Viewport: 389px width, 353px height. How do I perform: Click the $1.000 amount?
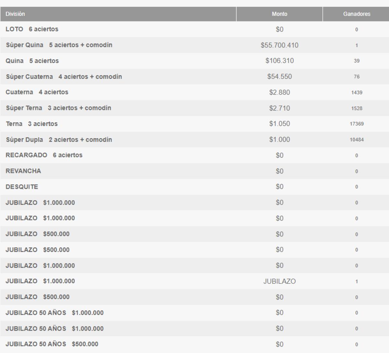click(x=279, y=140)
